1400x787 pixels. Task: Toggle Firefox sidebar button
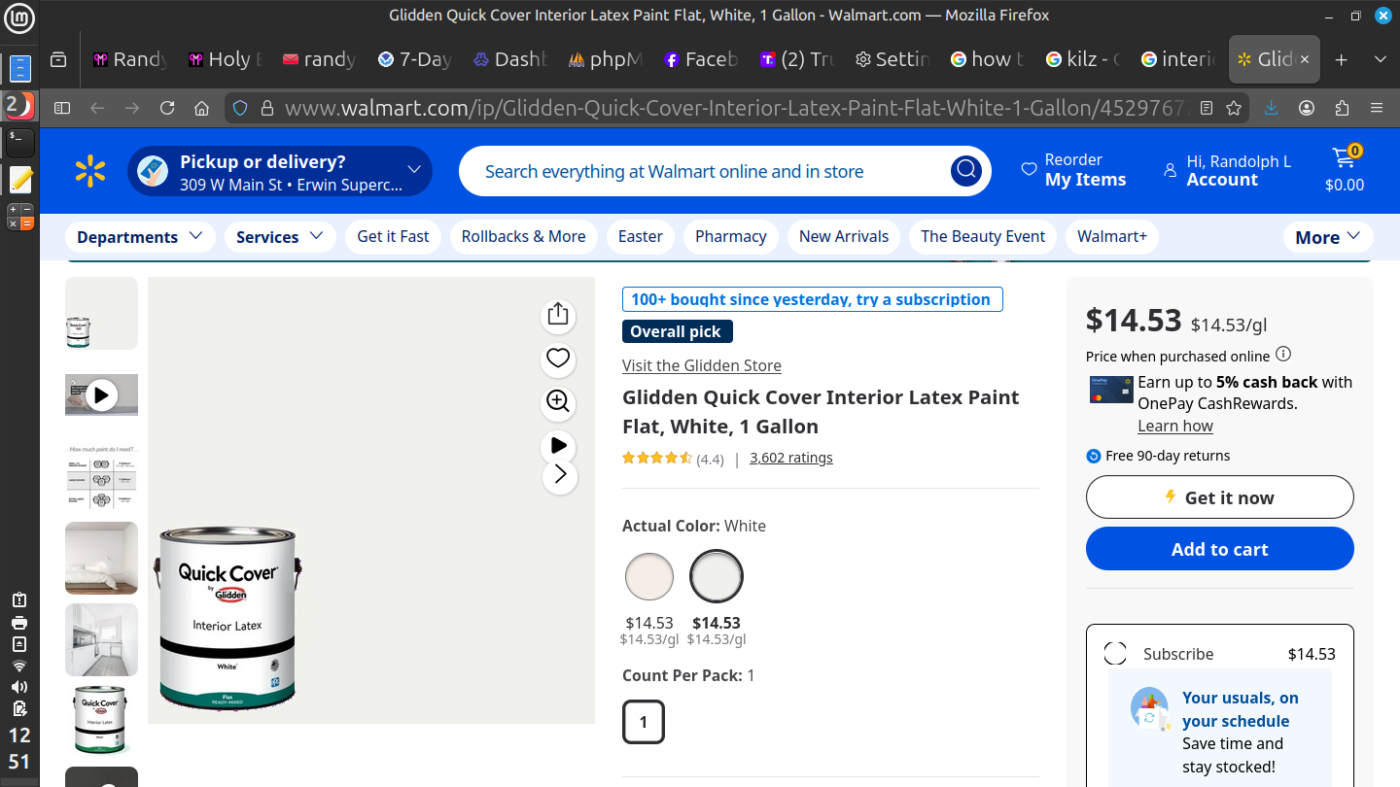62,108
